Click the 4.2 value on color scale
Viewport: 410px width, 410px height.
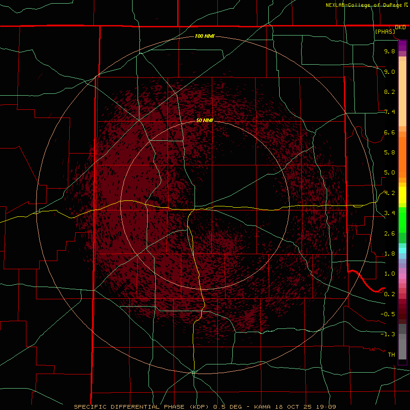pos(389,193)
